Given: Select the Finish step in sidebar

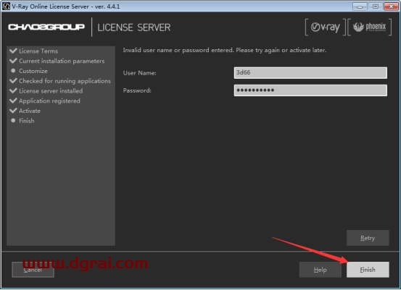Looking at the screenshot, I should pos(27,121).
